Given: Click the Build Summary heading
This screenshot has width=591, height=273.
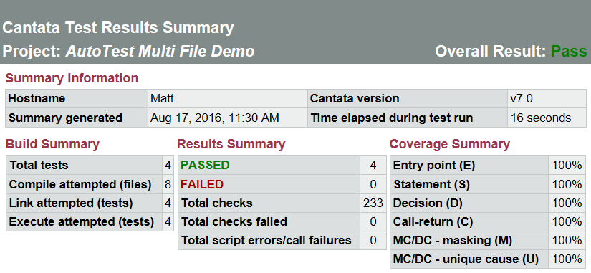Looking at the screenshot, I should (x=52, y=144).
